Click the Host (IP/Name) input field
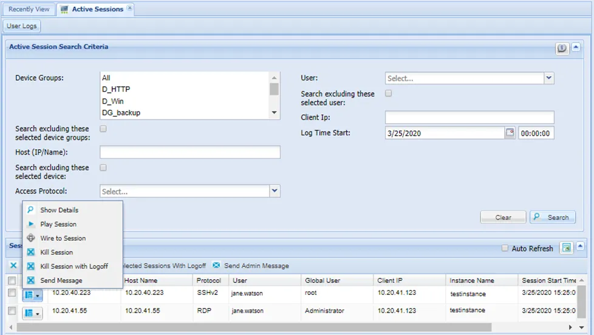The width and height of the screenshot is (594, 335). (x=189, y=152)
